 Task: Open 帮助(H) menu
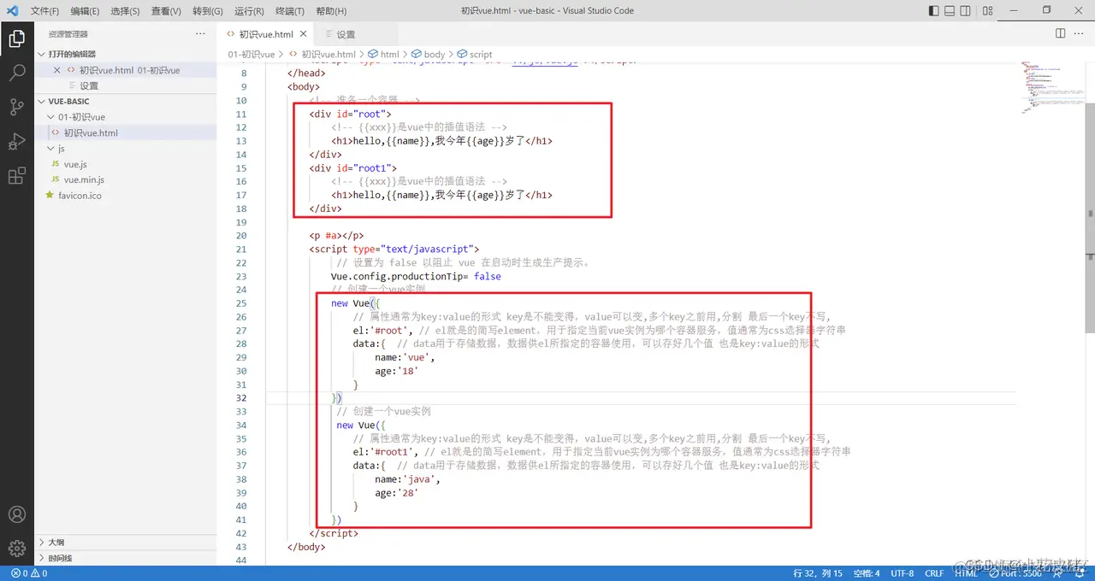pos(331,11)
